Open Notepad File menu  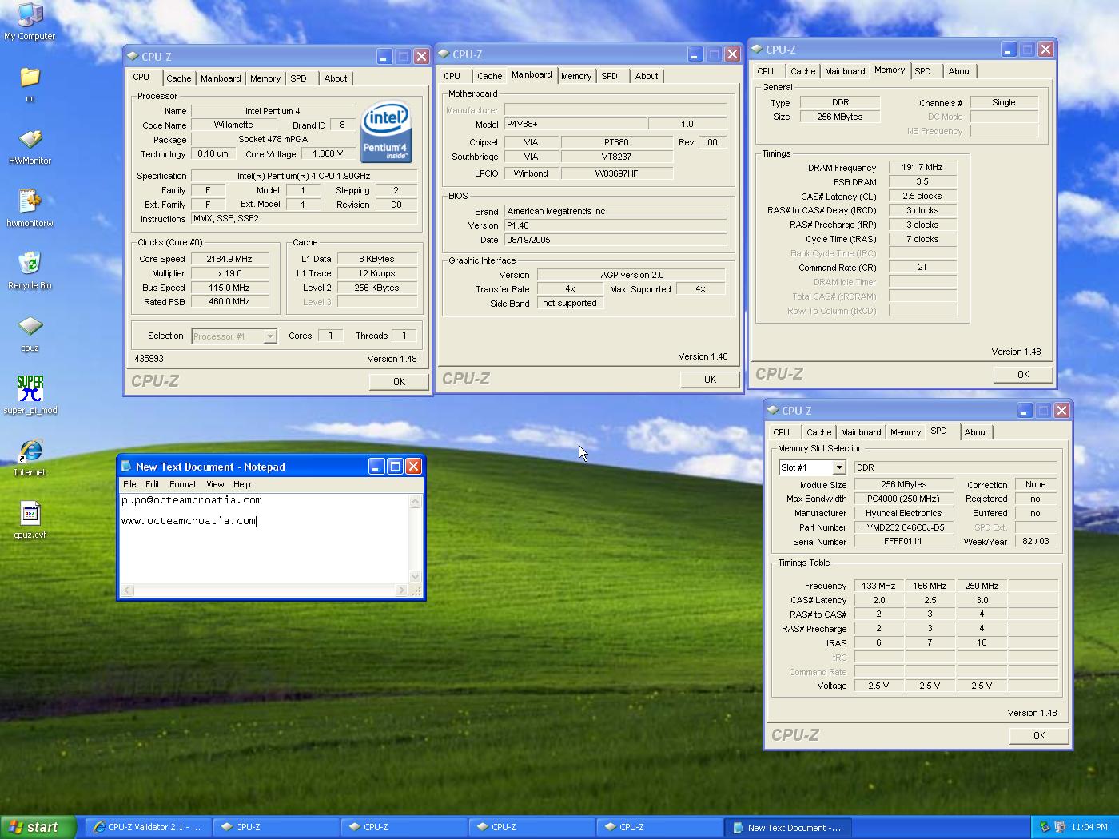(129, 484)
